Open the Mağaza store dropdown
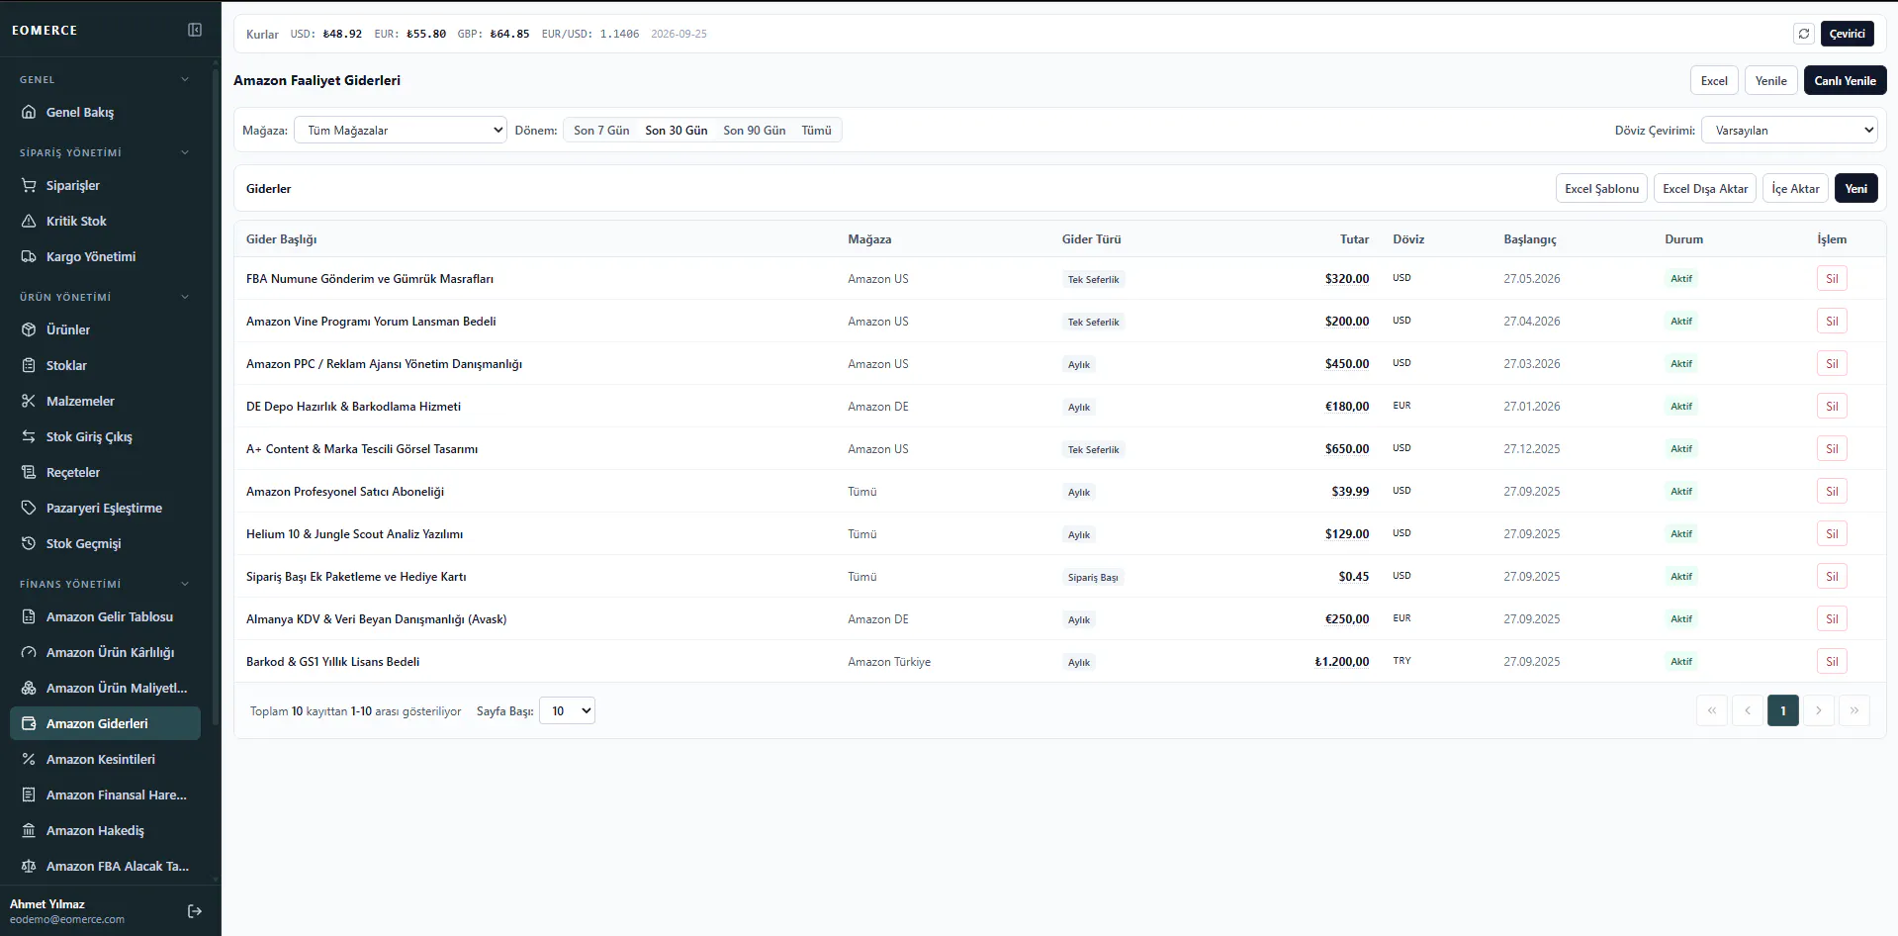Image resolution: width=1898 pixels, height=936 pixels. (x=401, y=130)
